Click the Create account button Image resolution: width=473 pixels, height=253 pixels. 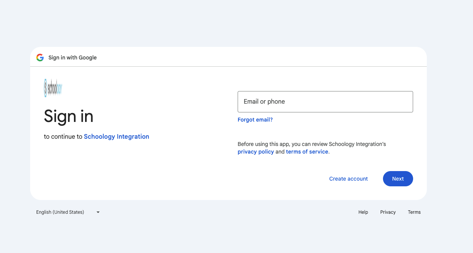(x=349, y=179)
